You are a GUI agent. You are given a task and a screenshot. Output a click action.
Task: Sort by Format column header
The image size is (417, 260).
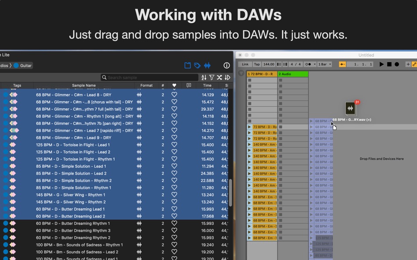[x=146, y=85]
